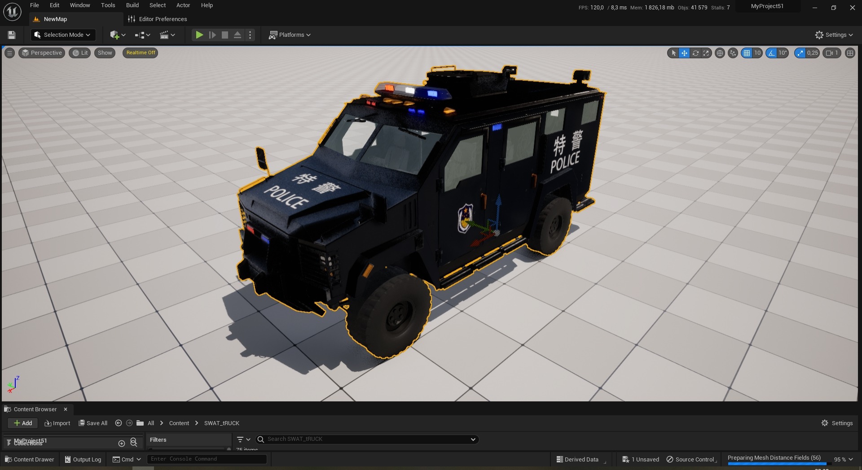Open the Output Log

83,460
